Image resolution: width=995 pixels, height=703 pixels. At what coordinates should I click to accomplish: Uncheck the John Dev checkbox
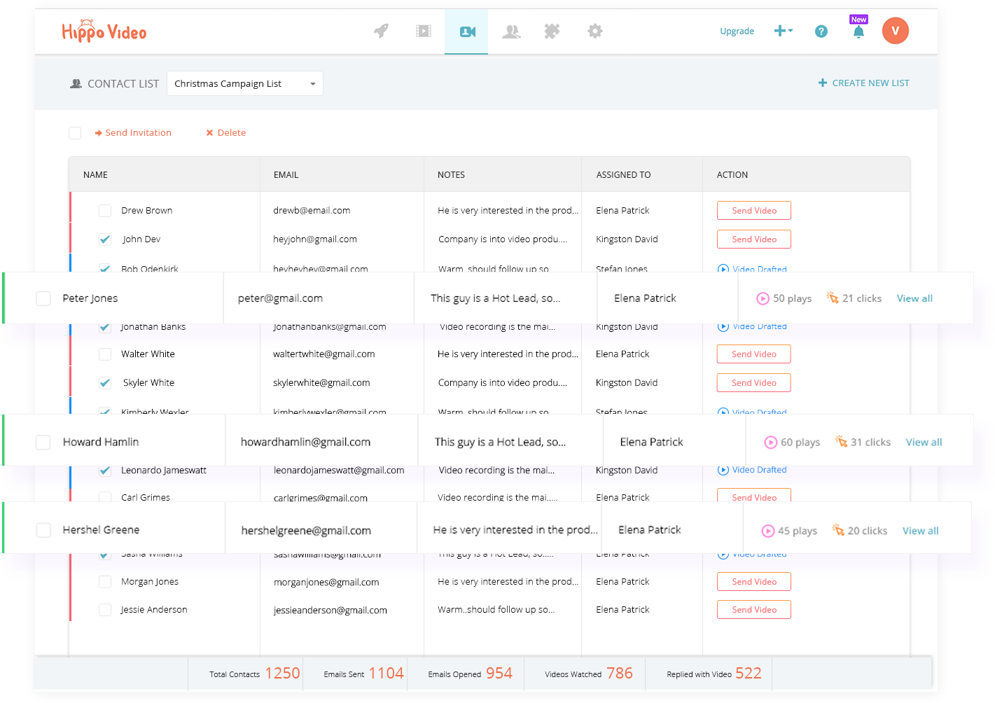click(x=105, y=239)
